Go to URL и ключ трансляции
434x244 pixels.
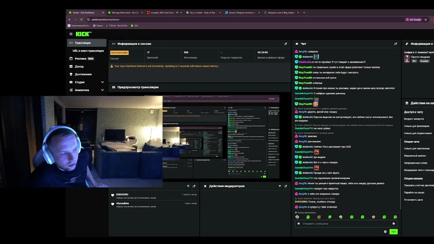click(88, 51)
